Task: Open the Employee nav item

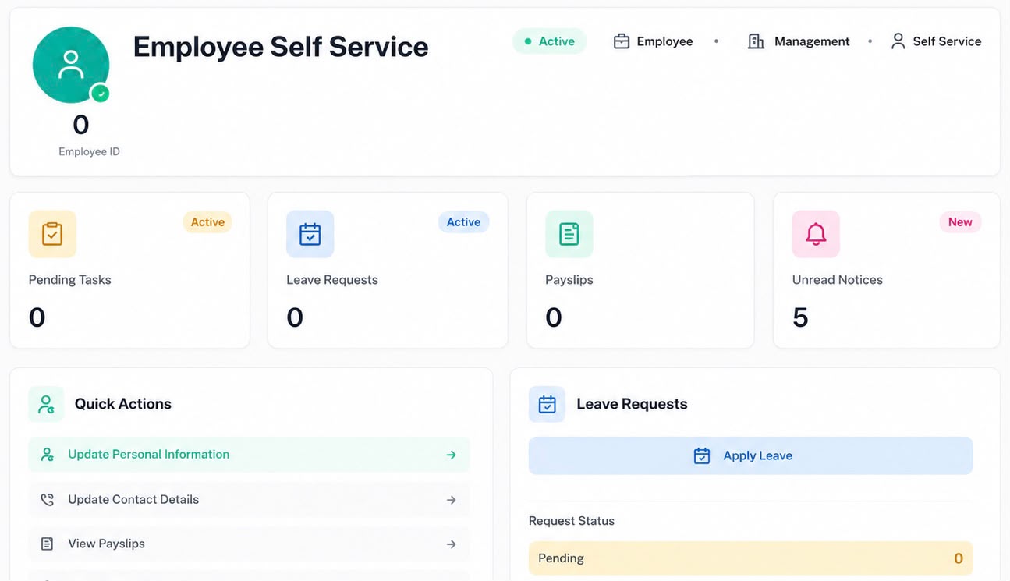Action: pos(654,41)
